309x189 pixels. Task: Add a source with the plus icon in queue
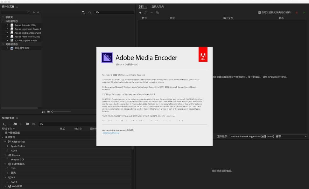[x=140, y=12]
